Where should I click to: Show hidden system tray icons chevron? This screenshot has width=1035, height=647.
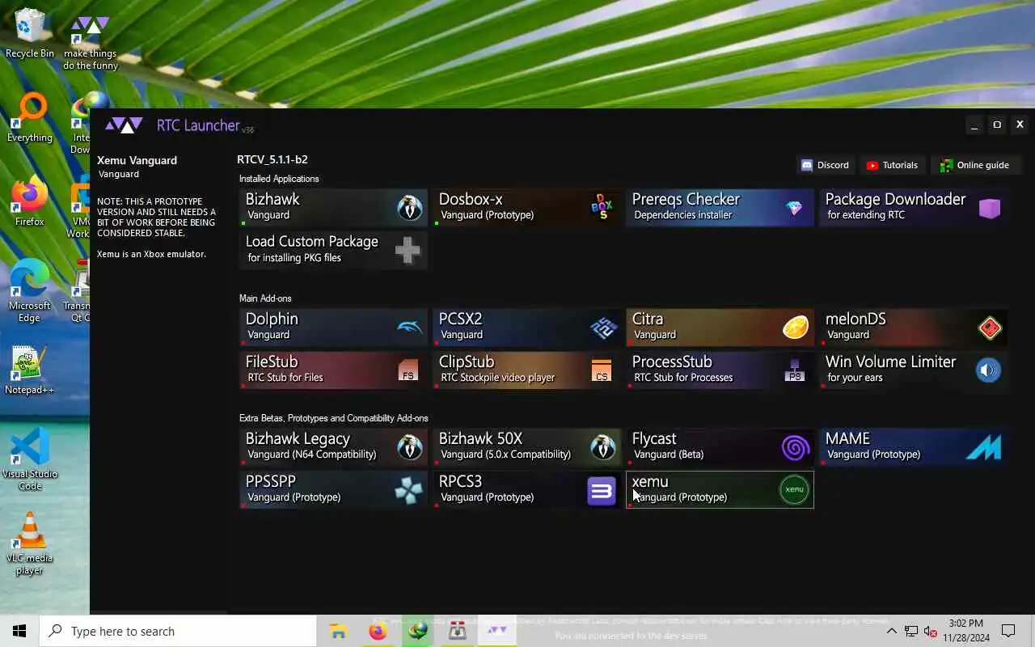click(x=891, y=631)
